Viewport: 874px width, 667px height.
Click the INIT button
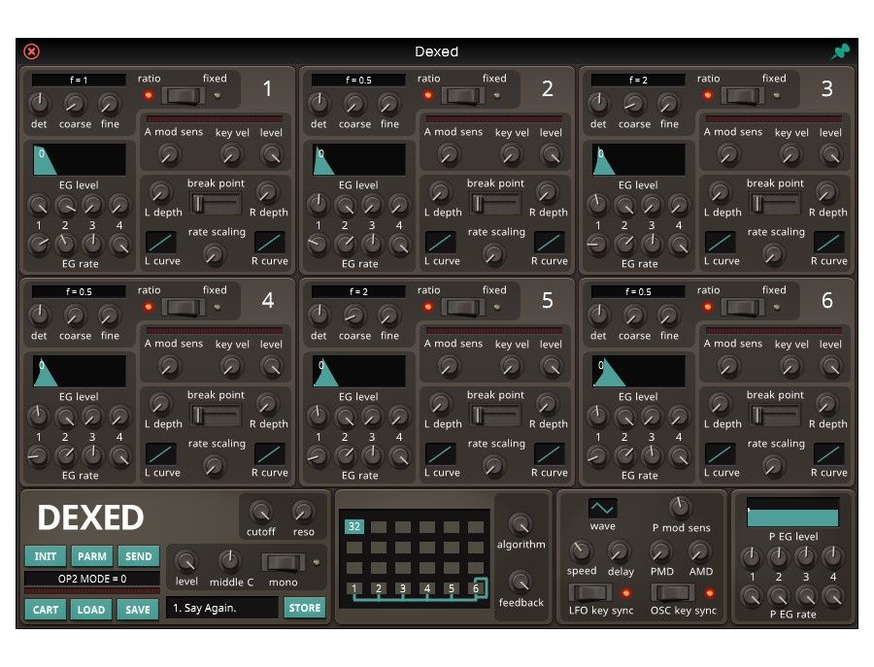pos(45,556)
